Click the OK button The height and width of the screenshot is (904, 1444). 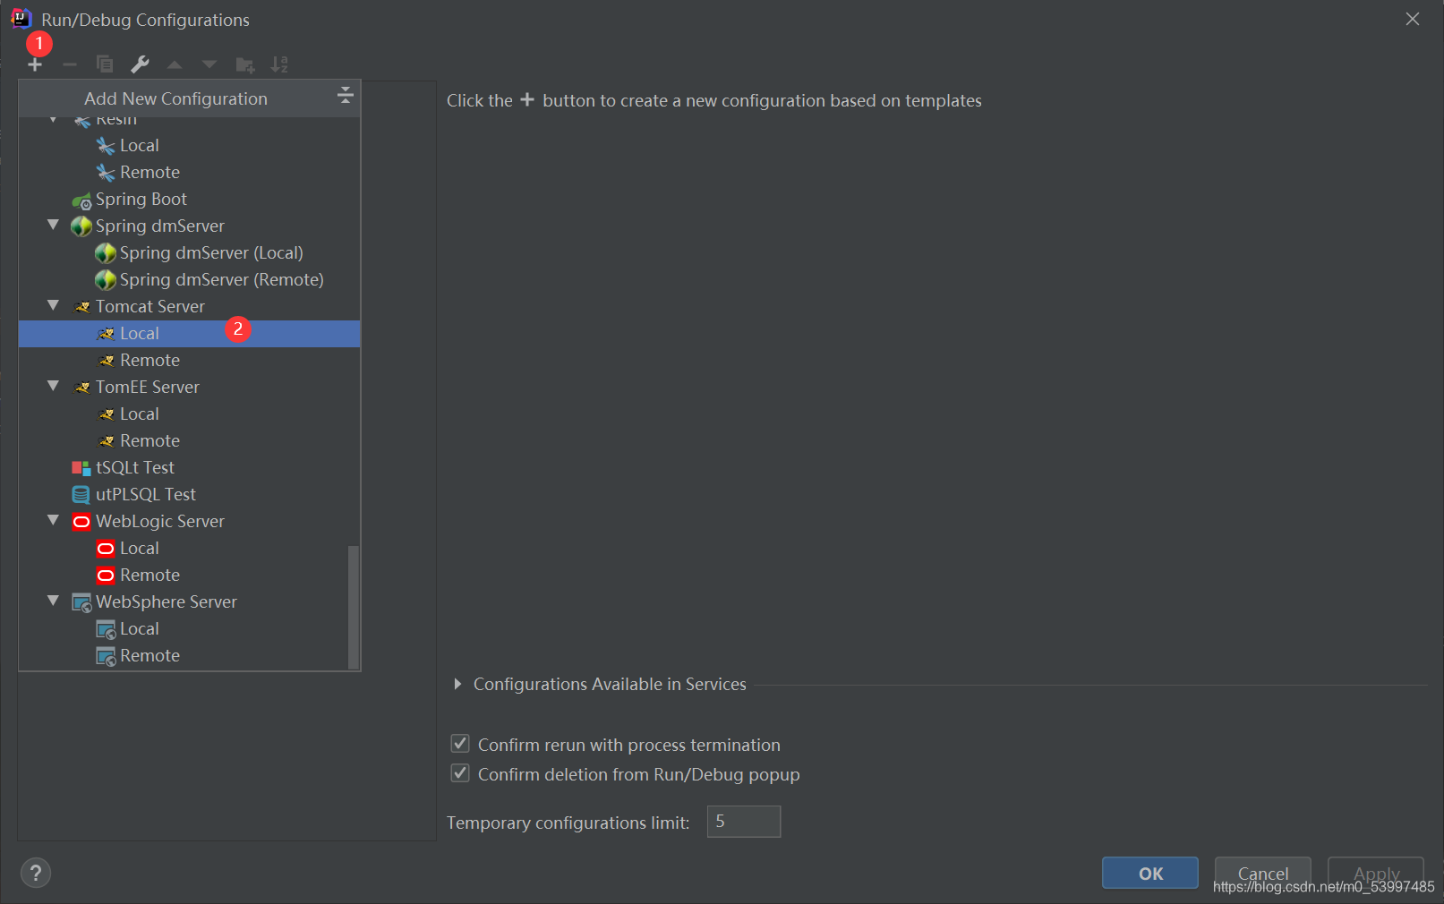click(1150, 873)
